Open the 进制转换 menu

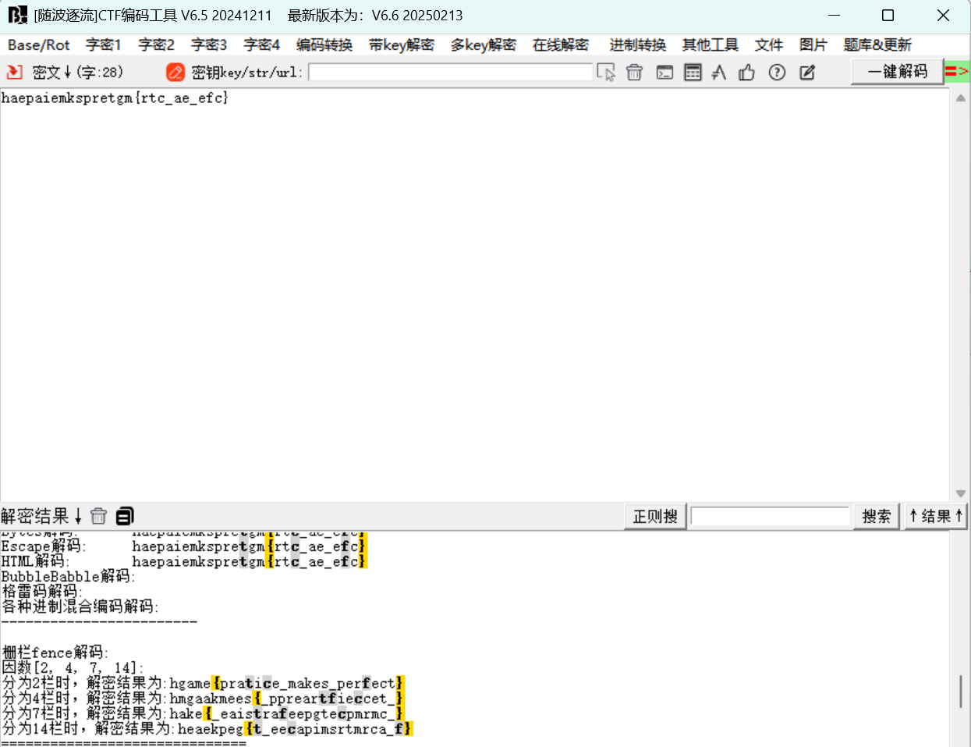[x=637, y=44]
